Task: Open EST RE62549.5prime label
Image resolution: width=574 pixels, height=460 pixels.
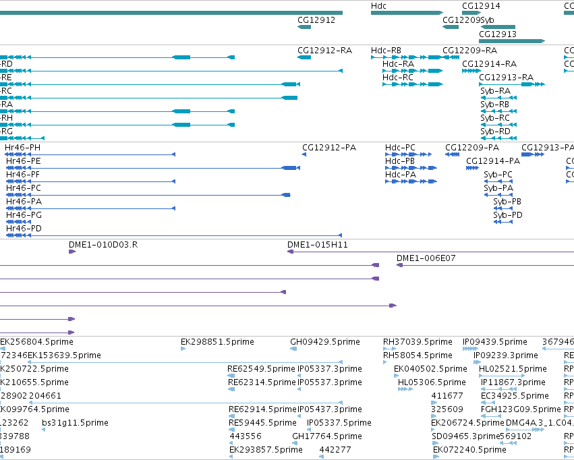Action: pos(261,369)
